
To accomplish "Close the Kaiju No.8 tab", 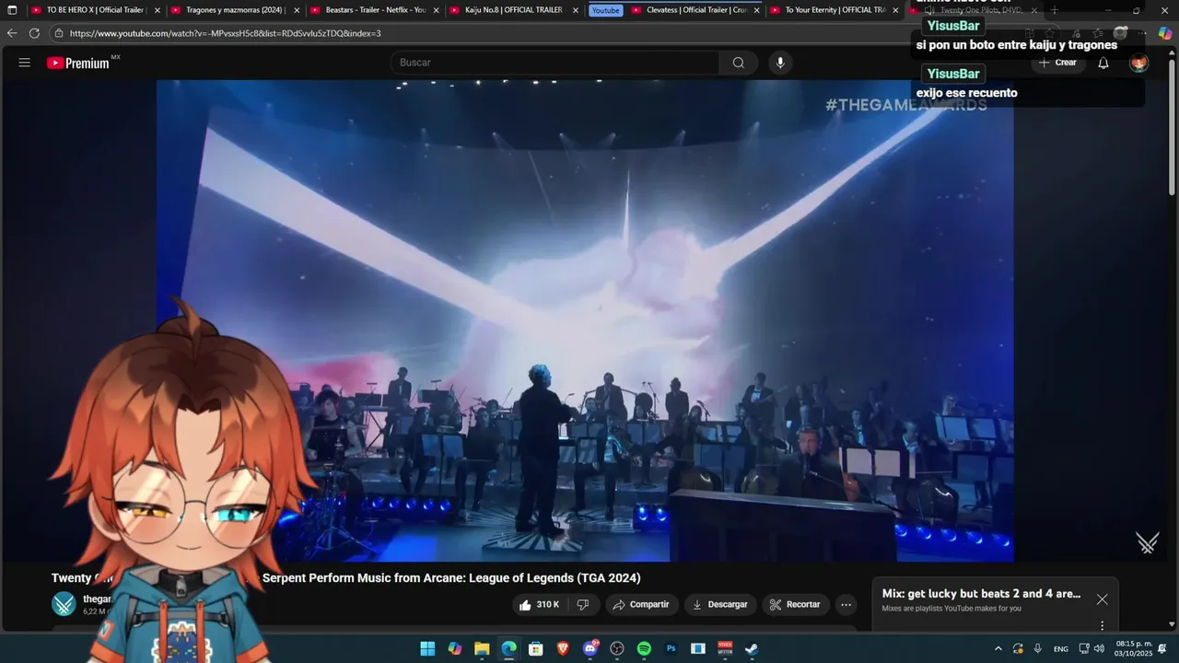I will pyautogui.click(x=575, y=10).
